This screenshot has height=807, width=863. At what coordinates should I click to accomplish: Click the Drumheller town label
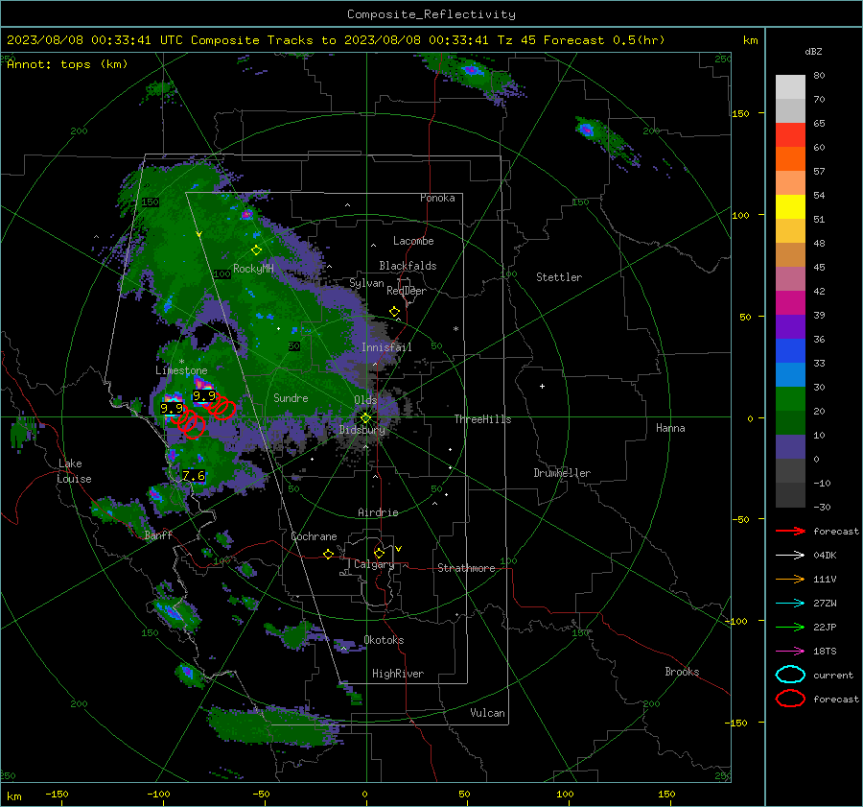pyautogui.click(x=562, y=473)
